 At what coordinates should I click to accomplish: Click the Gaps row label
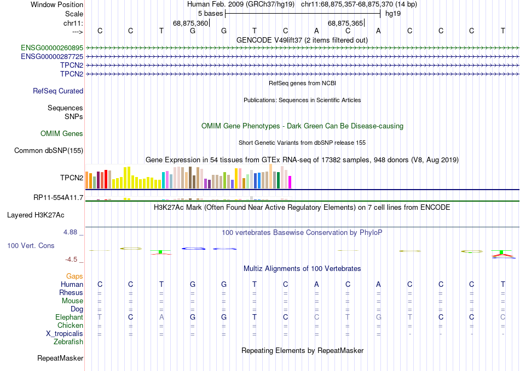pyautogui.click(x=74, y=276)
